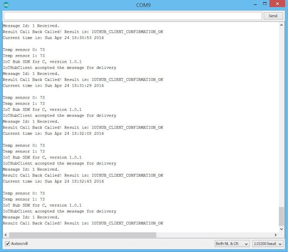Click the Send button

(273, 16)
